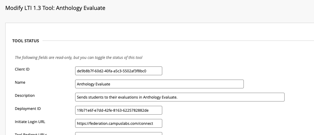Click the Initiate Login URL label
The width and height of the screenshot is (314, 135).
tap(30, 122)
